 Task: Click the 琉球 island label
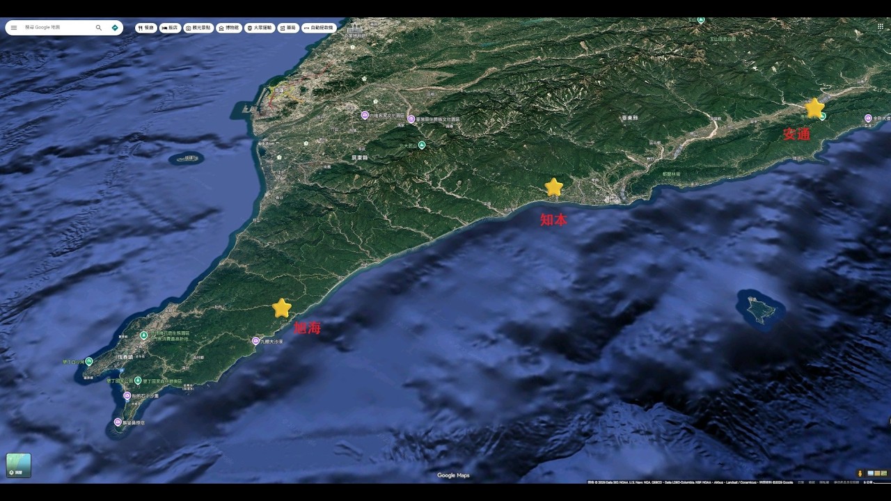[188, 158]
